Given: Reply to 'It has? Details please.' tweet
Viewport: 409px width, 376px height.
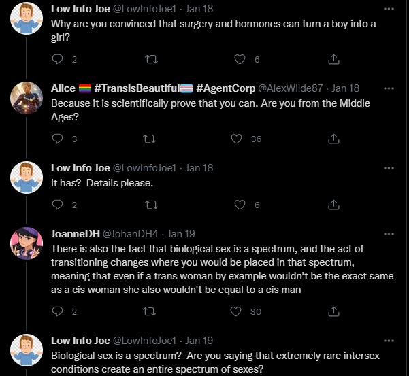Looking at the screenshot, I should click(57, 205).
